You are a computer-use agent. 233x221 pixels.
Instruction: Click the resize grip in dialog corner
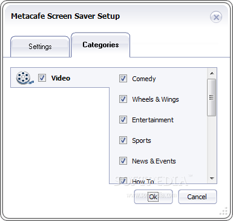point(224,211)
